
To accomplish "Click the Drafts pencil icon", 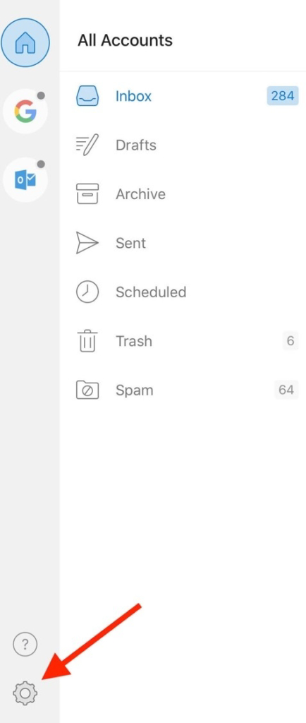I will pyautogui.click(x=87, y=145).
